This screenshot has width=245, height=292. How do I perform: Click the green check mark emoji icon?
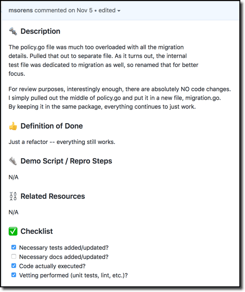[13, 231]
